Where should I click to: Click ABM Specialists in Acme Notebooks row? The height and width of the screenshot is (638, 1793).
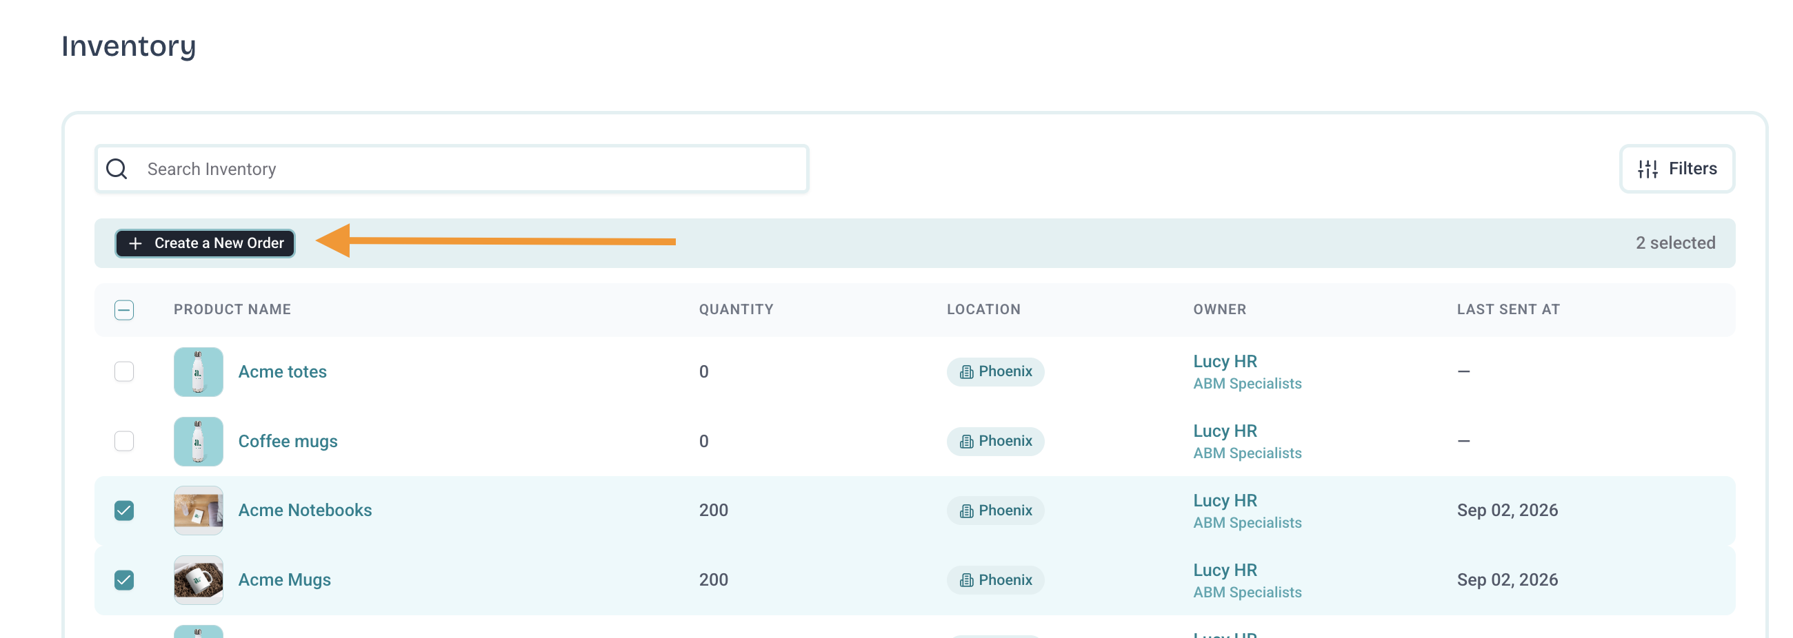click(x=1248, y=523)
